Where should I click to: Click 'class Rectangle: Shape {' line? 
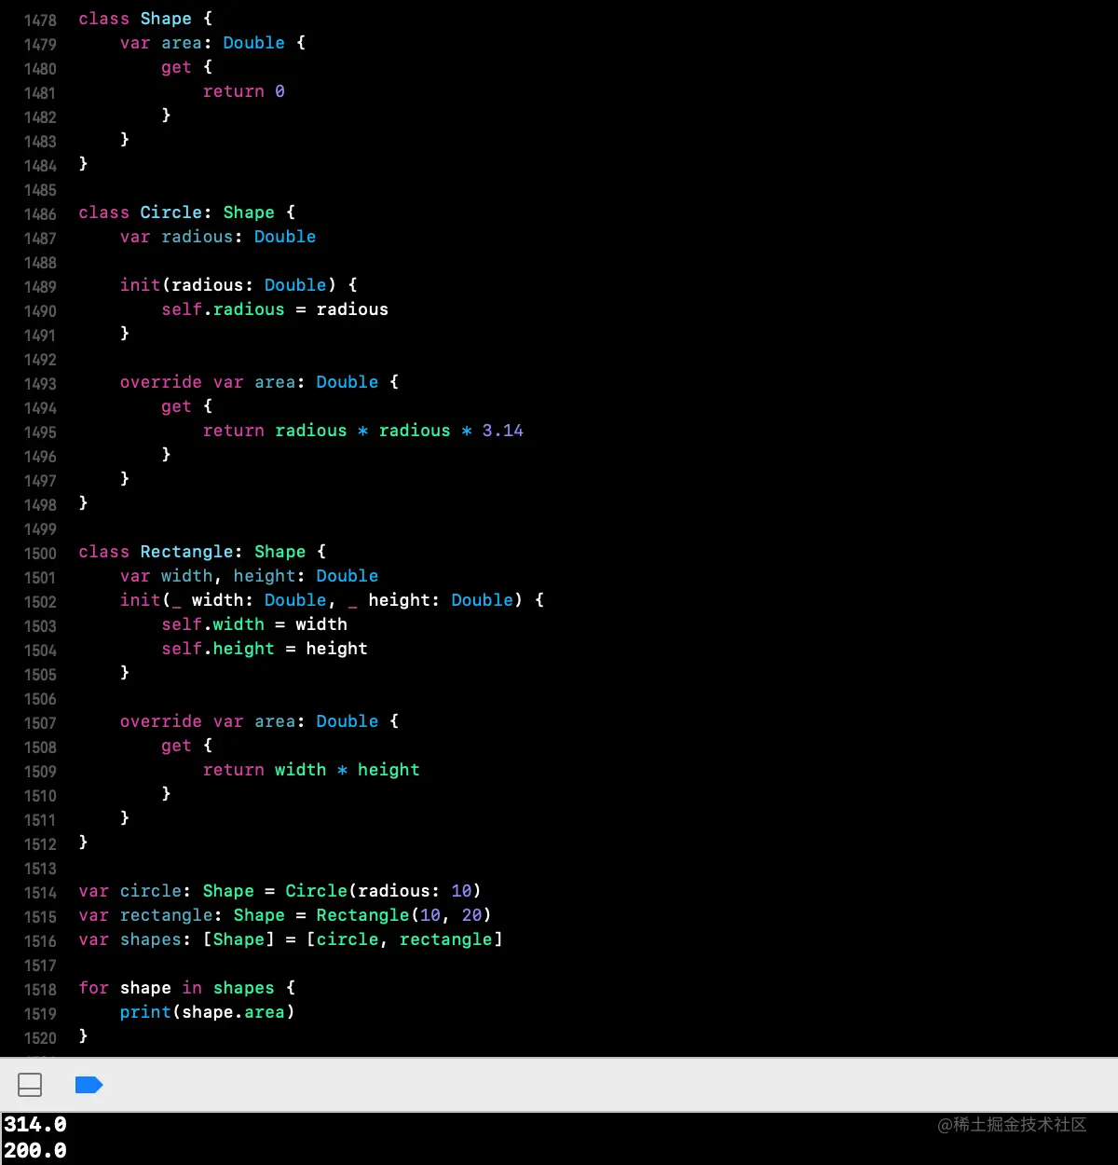[202, 552]
